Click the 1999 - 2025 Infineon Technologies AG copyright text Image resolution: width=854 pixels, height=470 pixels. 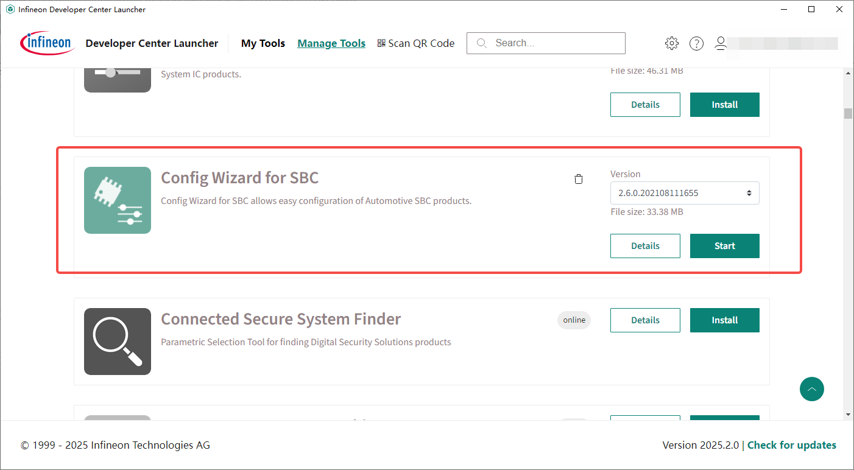tap(115, 445)
